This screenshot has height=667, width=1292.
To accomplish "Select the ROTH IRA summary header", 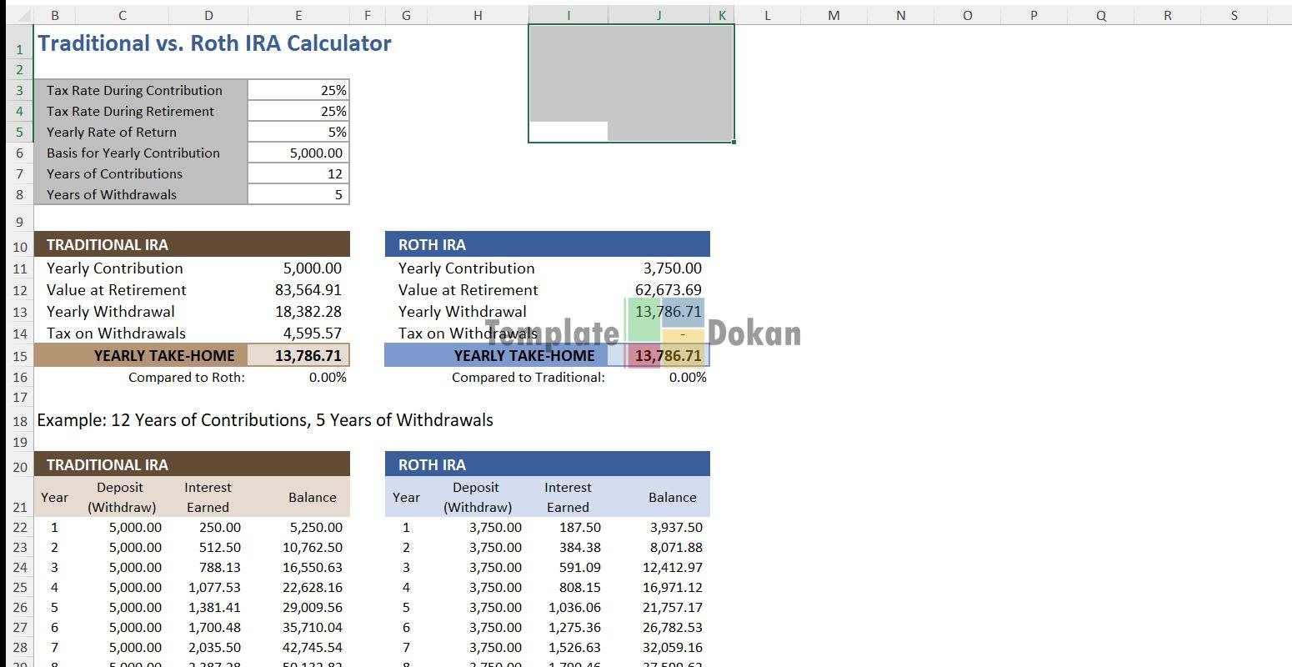I will click(x=547, y=245).
